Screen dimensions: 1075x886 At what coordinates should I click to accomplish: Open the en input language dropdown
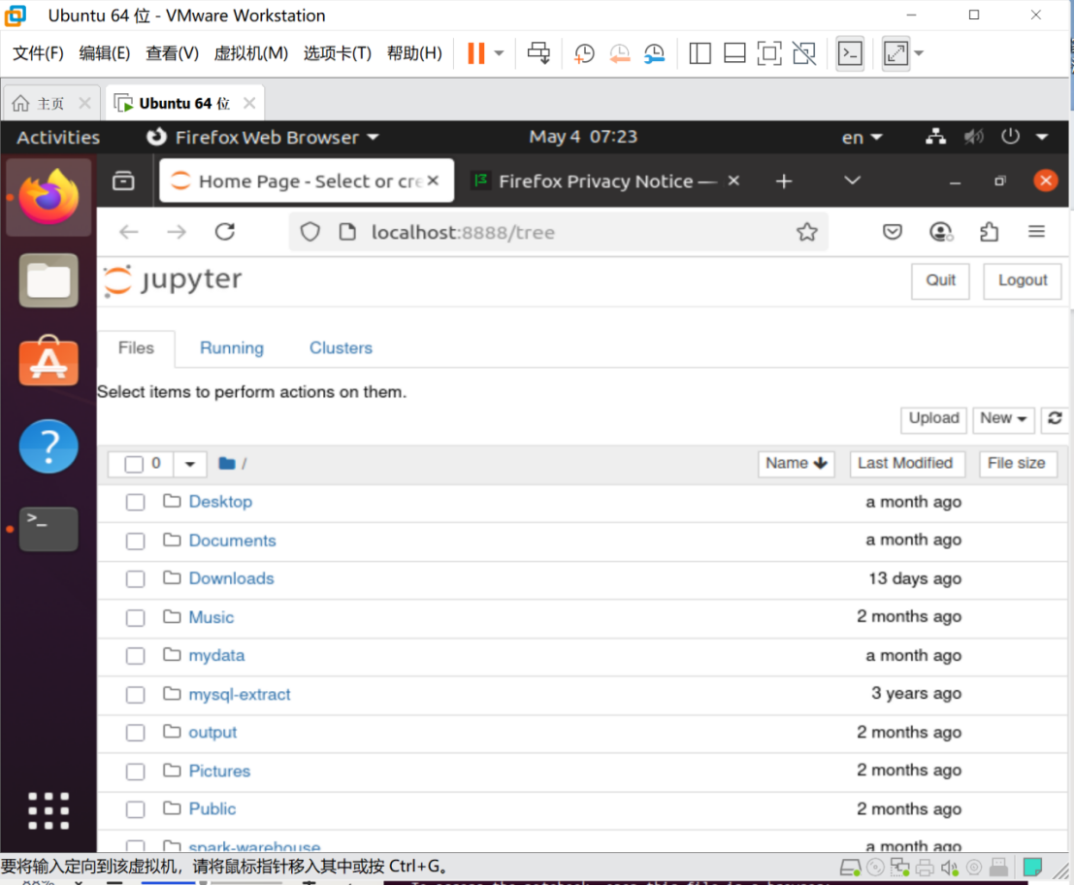coord(862,137)
